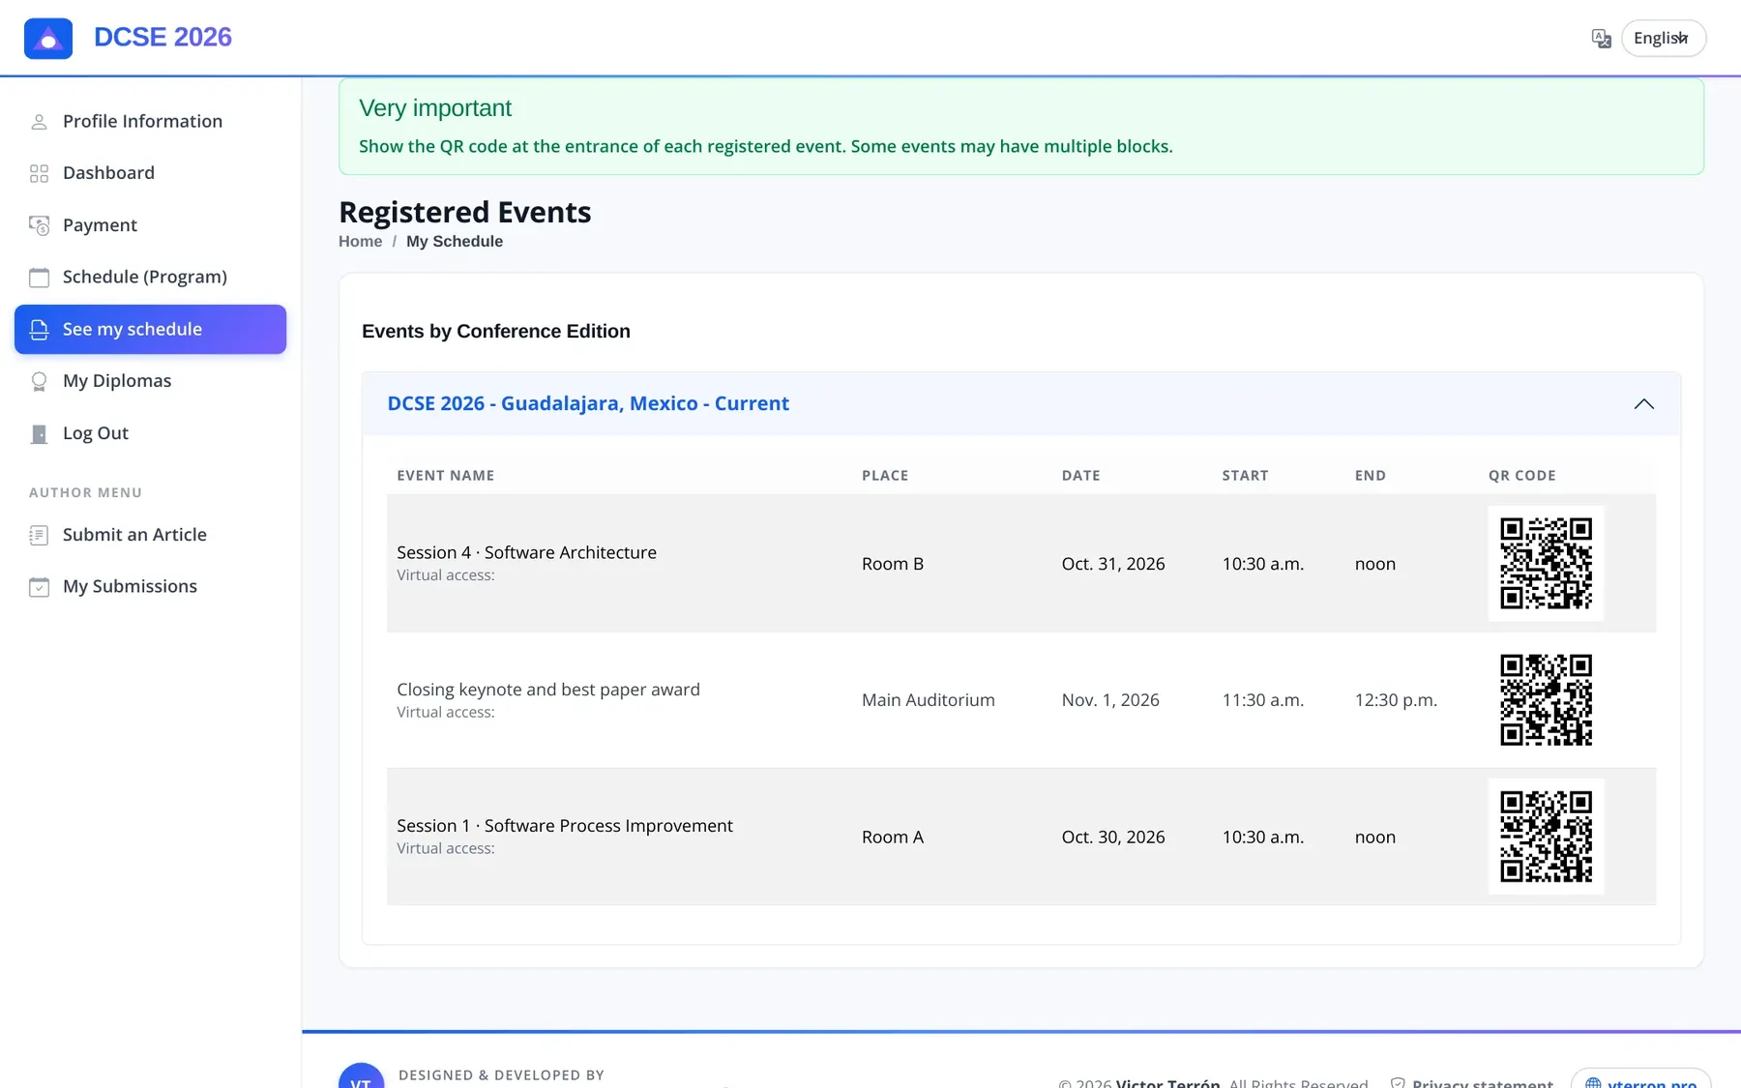Image resolution: width=1741 pixels, height=1088 pixels.
Task: Click the My Schedule breadcrumb text
Action: click(x=455, y=242)
